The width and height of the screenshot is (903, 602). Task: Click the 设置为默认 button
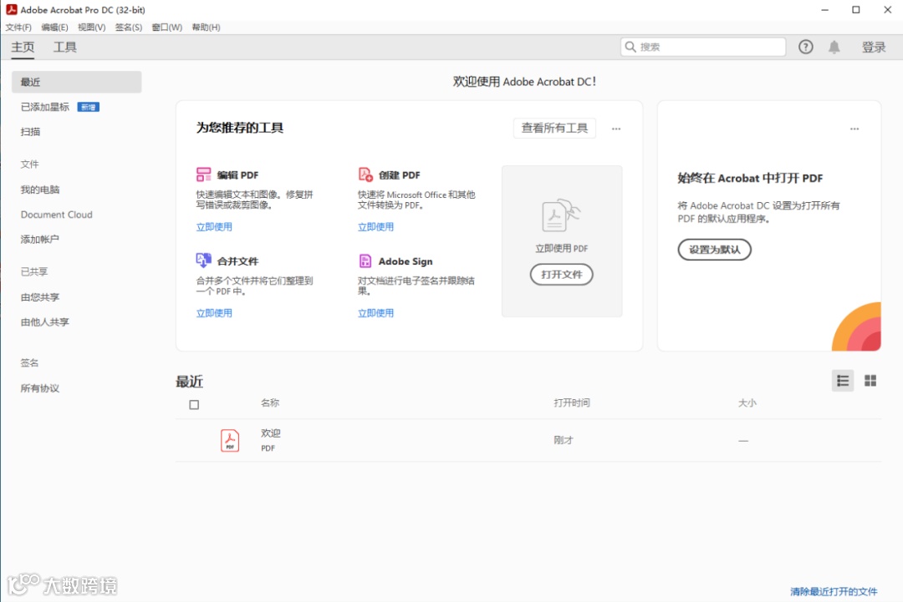coord(714,250)
